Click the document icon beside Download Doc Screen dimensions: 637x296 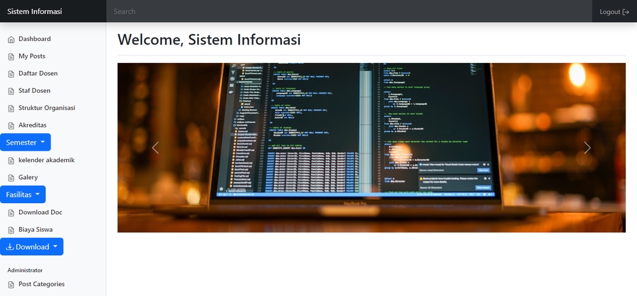pos(11,212)
